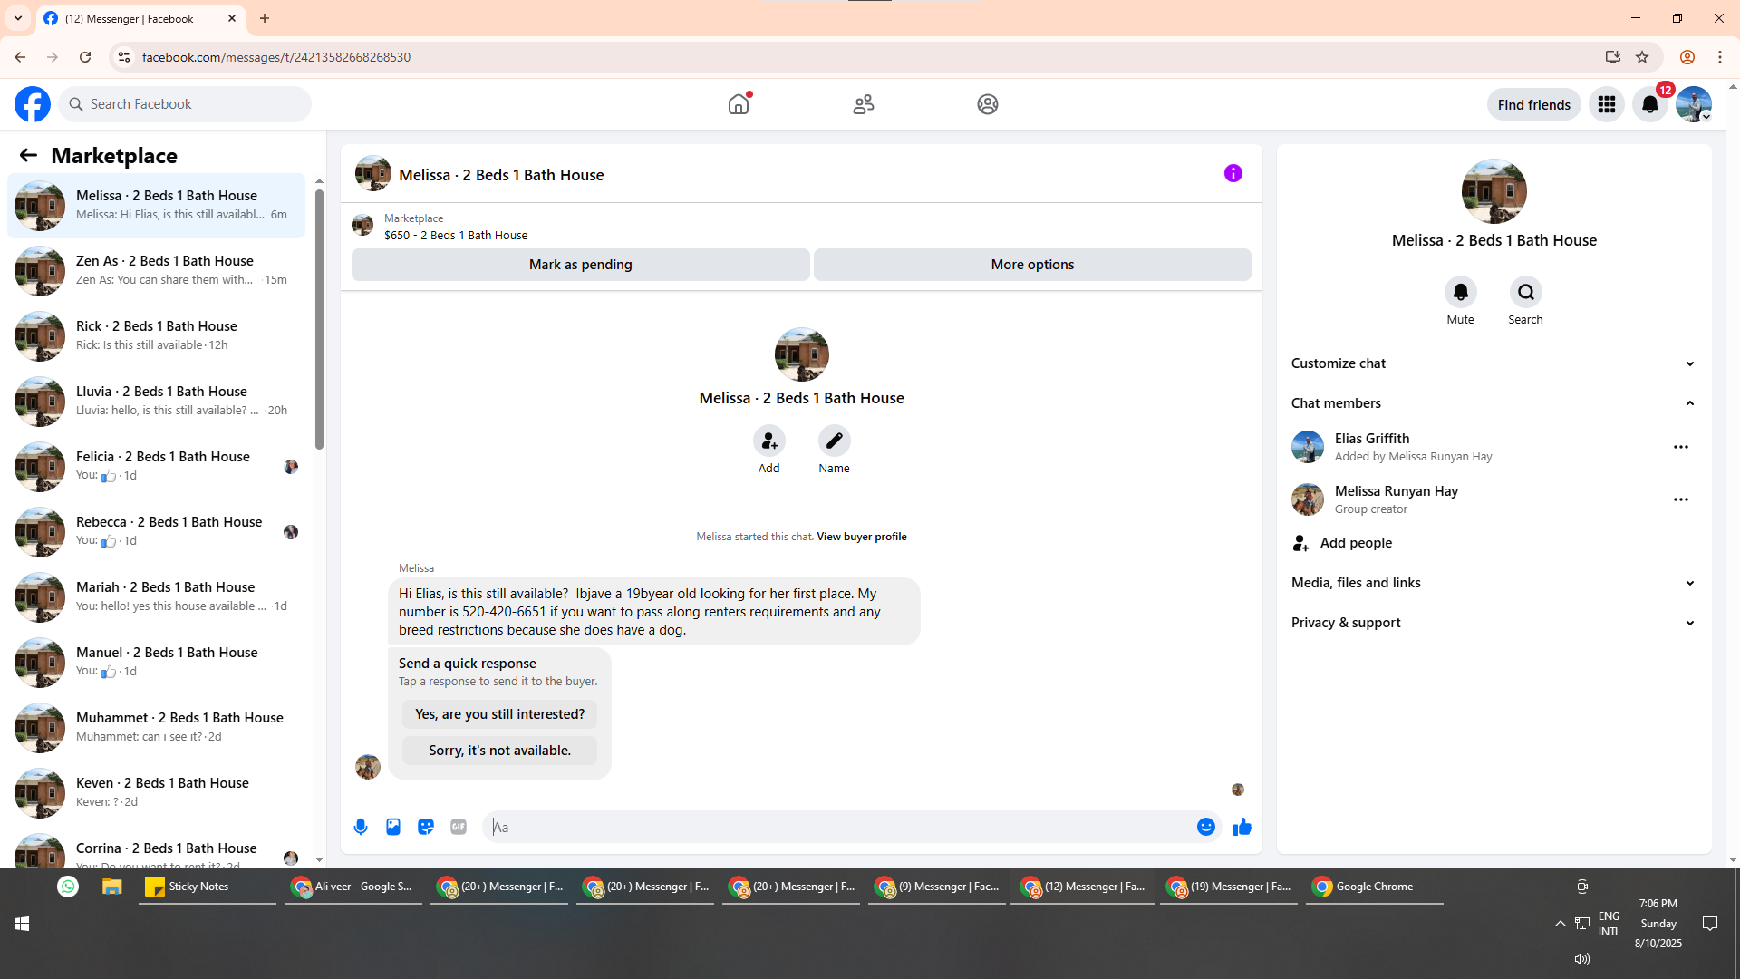Send a thumbs up like
This screenshot has width=1740, height=979.
(x=1242, y=827)
